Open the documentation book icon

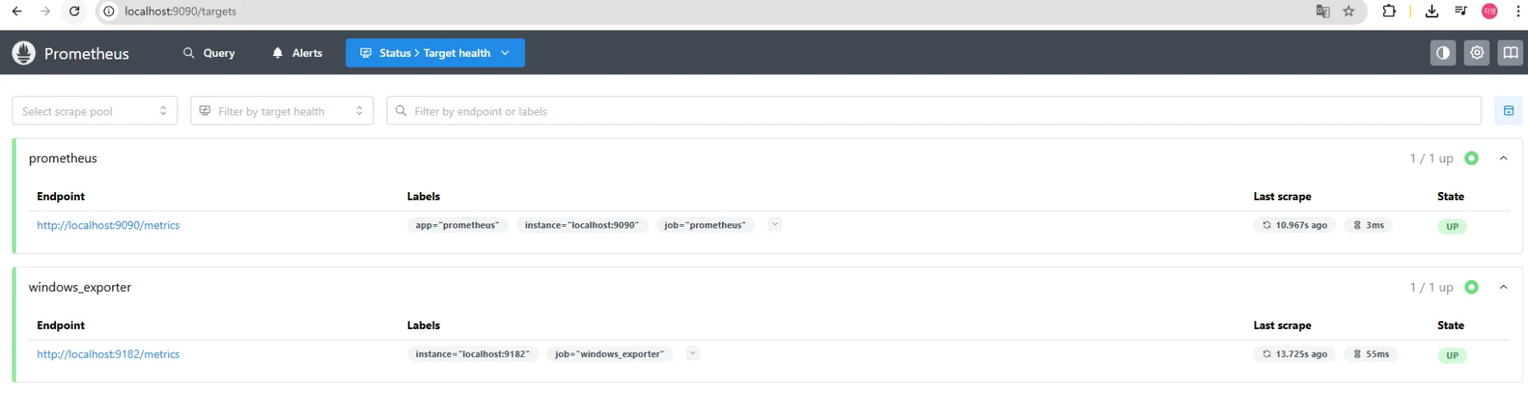[1511, 53]
